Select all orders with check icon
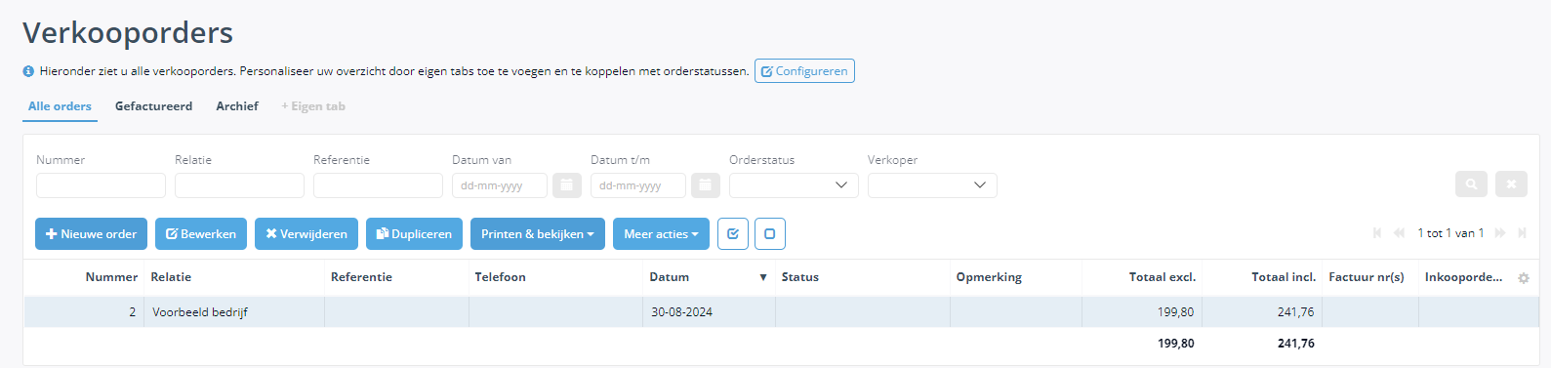 (x=733, y=234)
